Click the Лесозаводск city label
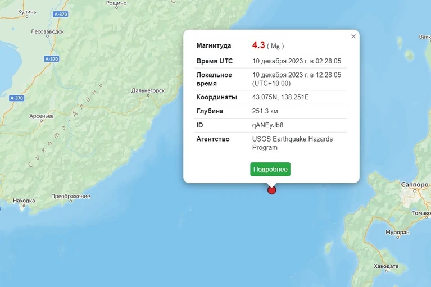The width and height of the screenshot is (431, 287). 47,31
